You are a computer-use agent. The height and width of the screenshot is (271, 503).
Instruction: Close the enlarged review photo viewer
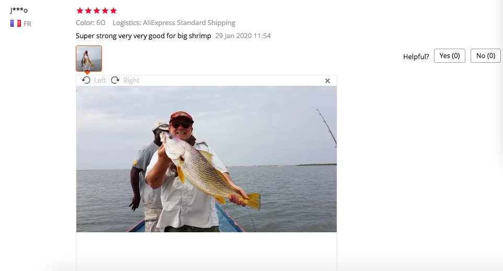pos(327,81)
